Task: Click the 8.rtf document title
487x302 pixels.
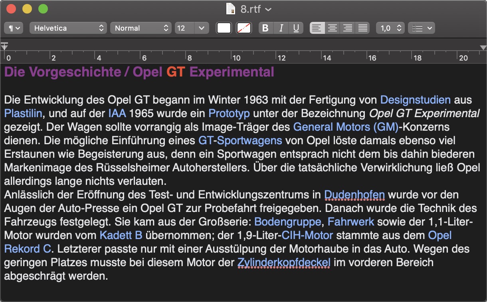Action: [251, 8]
